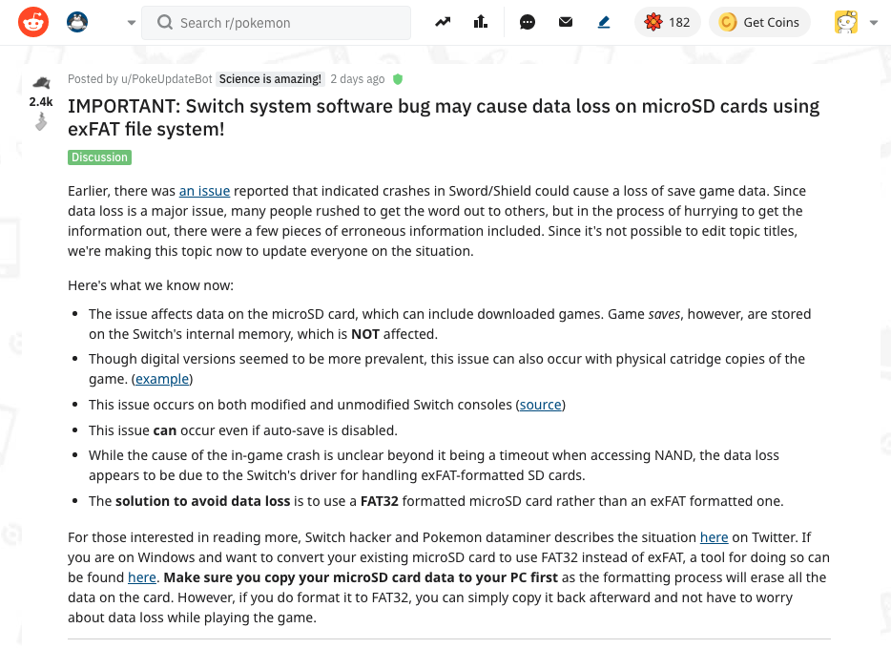Go to Reddit home via the logo
This screenshot has height=649, width=891.
click(x=33, y=22)
